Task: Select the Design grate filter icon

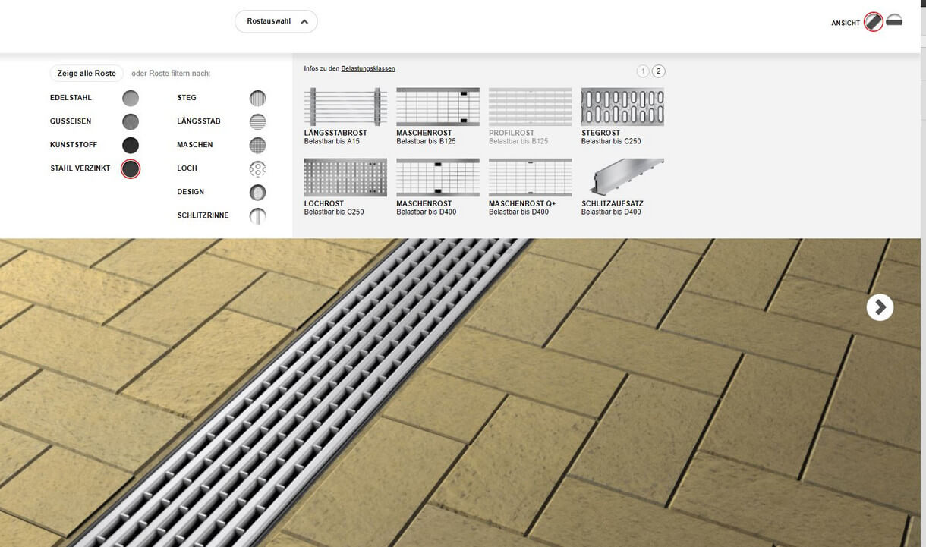Action: point(258,192)
